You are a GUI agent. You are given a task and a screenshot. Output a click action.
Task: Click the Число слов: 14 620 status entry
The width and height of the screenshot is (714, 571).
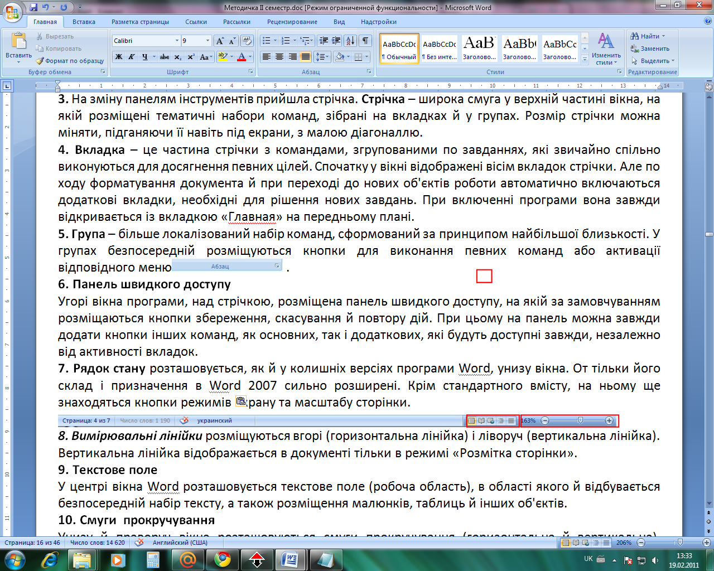[x=98, y=543]
